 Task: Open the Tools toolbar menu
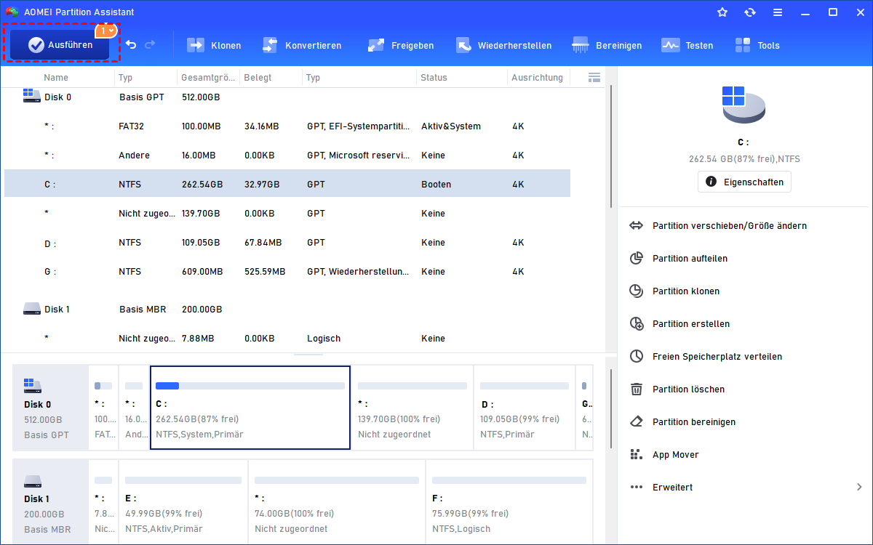coord(757,45)
